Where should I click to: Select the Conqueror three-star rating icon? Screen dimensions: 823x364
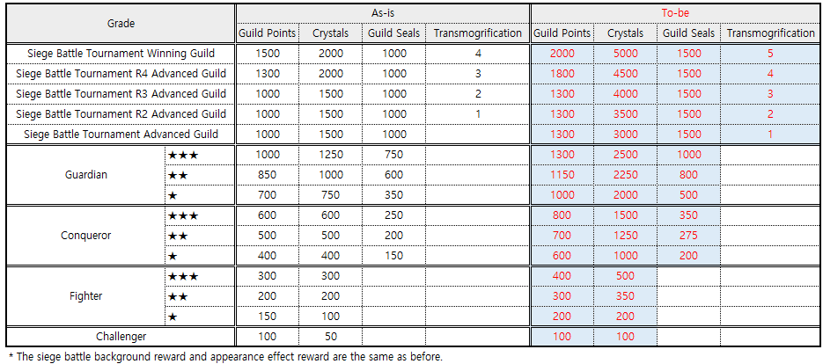(x=183, y=215)
